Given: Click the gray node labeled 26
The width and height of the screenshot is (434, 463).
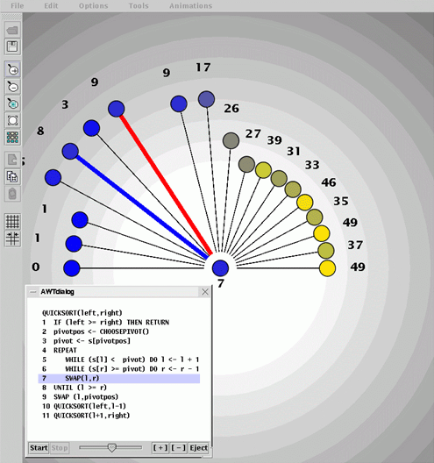Looking at the screenshot, I should (x=231, y=140).
